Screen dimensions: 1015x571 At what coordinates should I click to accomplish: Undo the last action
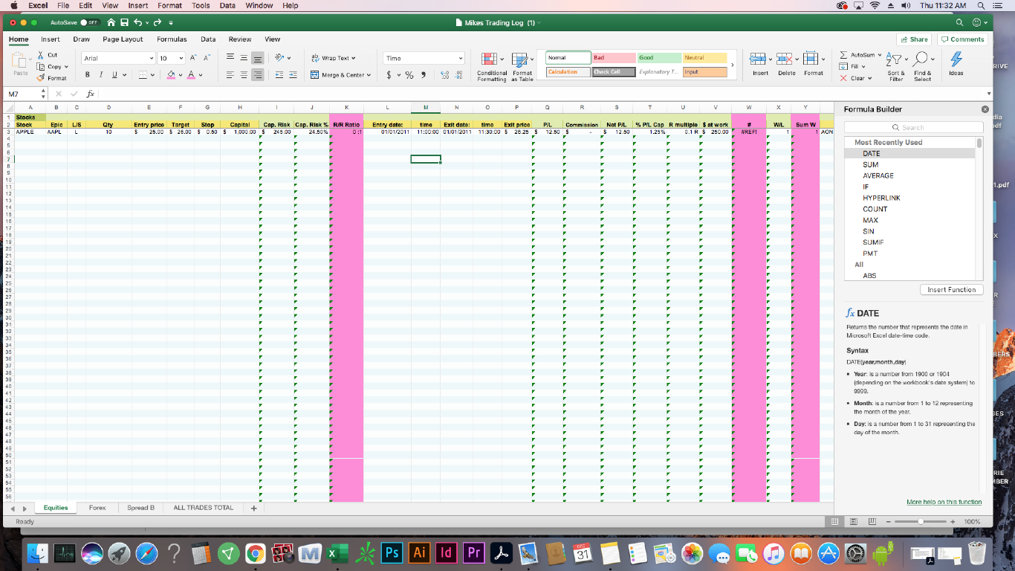(x=137, y=22)
